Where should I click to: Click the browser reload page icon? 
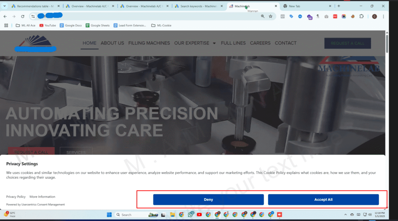(23, 16)
